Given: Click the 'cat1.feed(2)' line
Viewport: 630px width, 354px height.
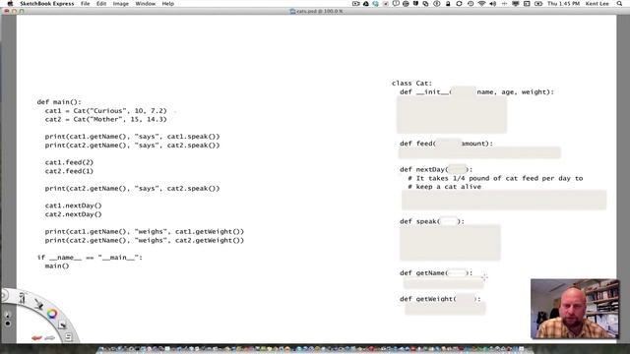Looking at the screenshot, I should click(x=69, y=162).
